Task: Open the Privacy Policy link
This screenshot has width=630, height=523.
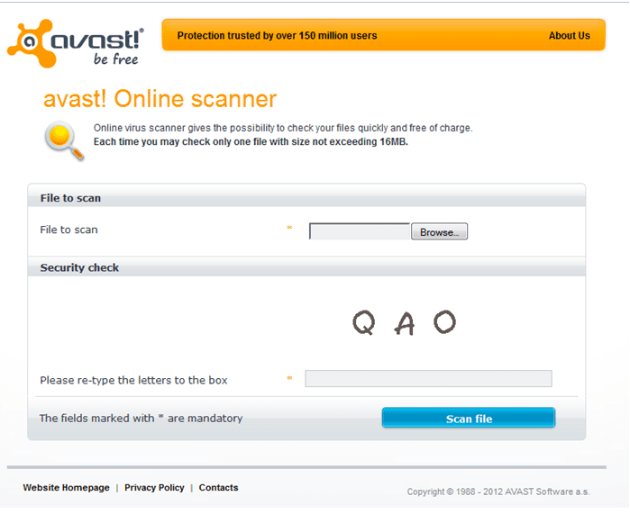Action: [154, 488]
